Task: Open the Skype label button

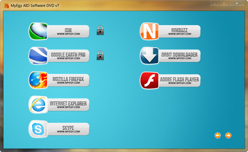Action: [68, 129]
